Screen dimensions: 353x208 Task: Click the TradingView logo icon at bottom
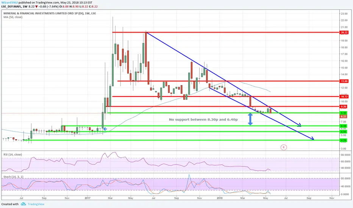[23, 204]
